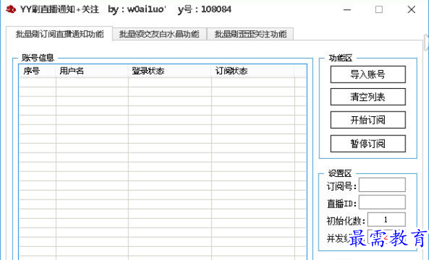This screenshot has width=433, height=260.
Task: Close the YY刷直播通知 window
Action: click(412, 10)
